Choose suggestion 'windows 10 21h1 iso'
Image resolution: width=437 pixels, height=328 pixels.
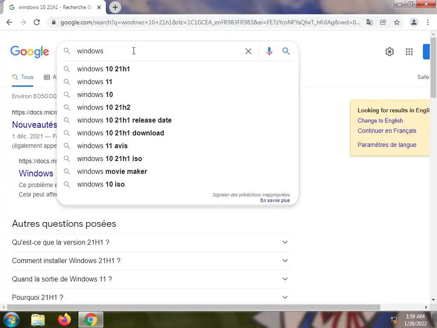[x=178, y=159]
